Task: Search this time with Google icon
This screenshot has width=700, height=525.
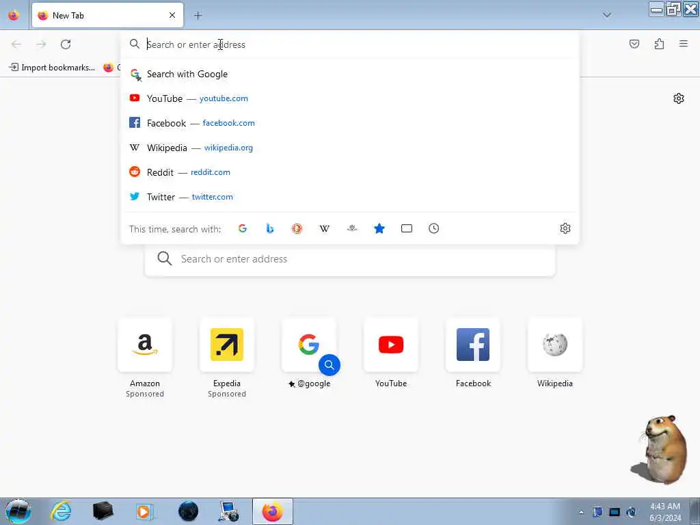Action: pos(243,228)
